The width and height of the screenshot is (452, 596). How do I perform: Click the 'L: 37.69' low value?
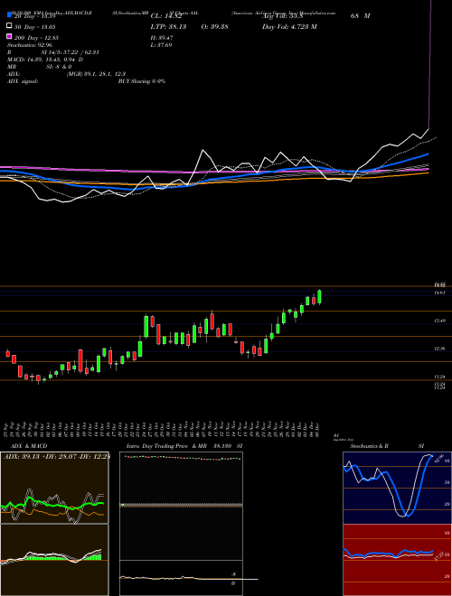tap(161, 45)
